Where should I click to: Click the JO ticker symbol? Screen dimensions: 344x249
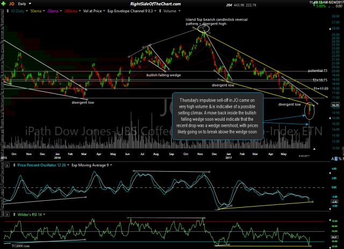click(x=12, y=4)
